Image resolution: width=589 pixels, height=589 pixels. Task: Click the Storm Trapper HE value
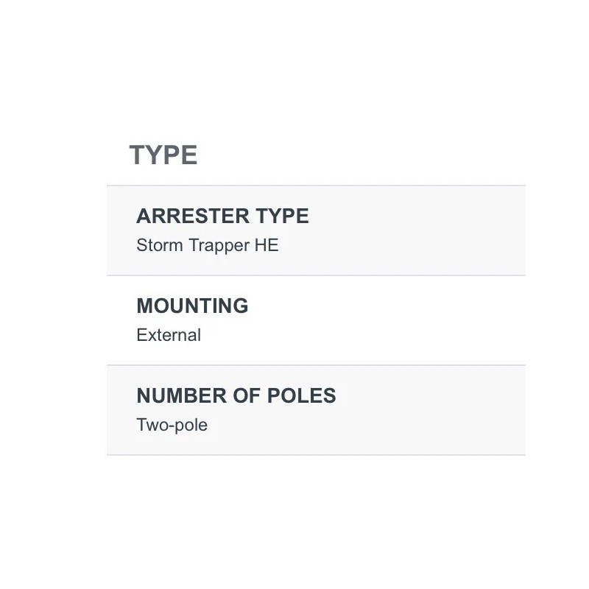tap(208, 245)
